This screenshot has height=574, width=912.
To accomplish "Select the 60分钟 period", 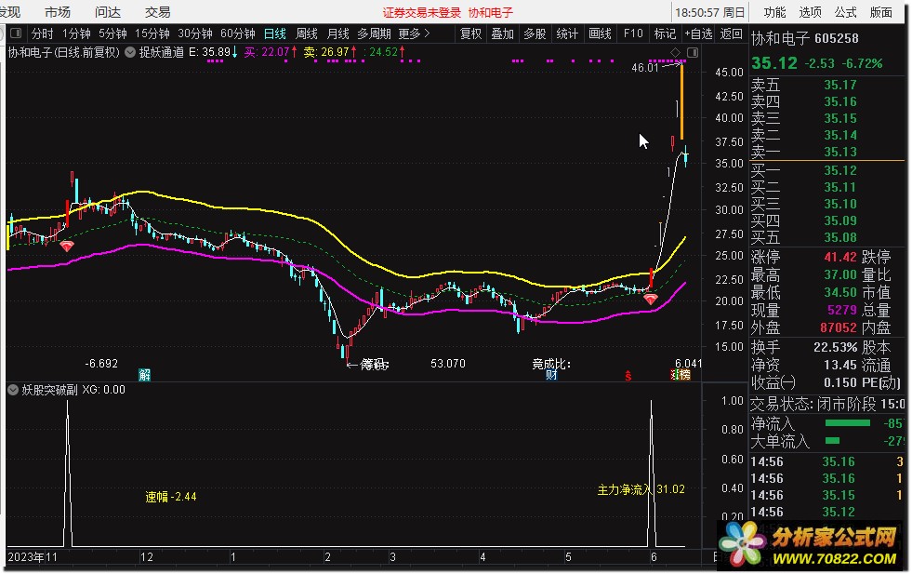I will (237, 33).
